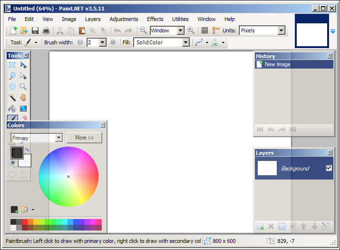
Task: Select the Zoom tool in Tools panel
Action: (x=23, y=87)
